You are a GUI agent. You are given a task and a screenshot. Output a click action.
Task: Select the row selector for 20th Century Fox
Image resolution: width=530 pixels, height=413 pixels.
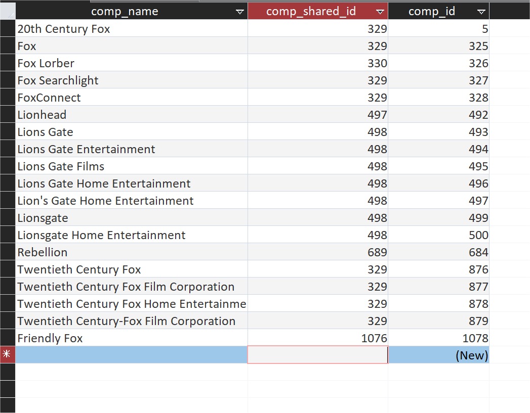tap(7, 29)
